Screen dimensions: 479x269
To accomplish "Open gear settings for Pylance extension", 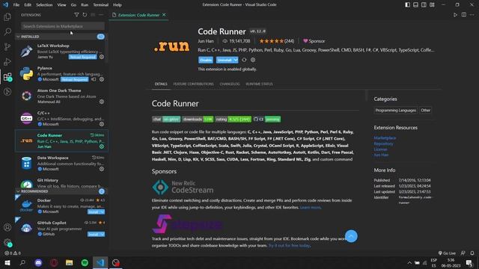I will coord(102,79).
